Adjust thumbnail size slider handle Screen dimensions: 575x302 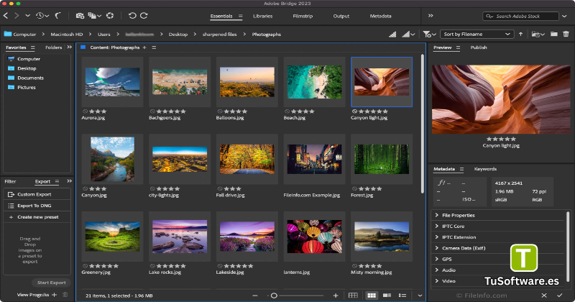(274, 296)
